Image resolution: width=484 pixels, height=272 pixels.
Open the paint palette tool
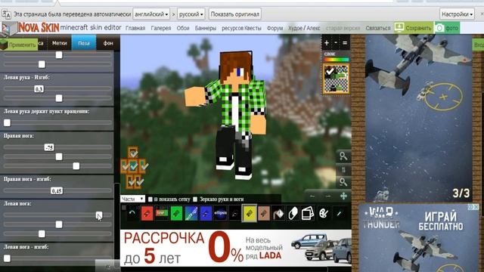point(323,213)
